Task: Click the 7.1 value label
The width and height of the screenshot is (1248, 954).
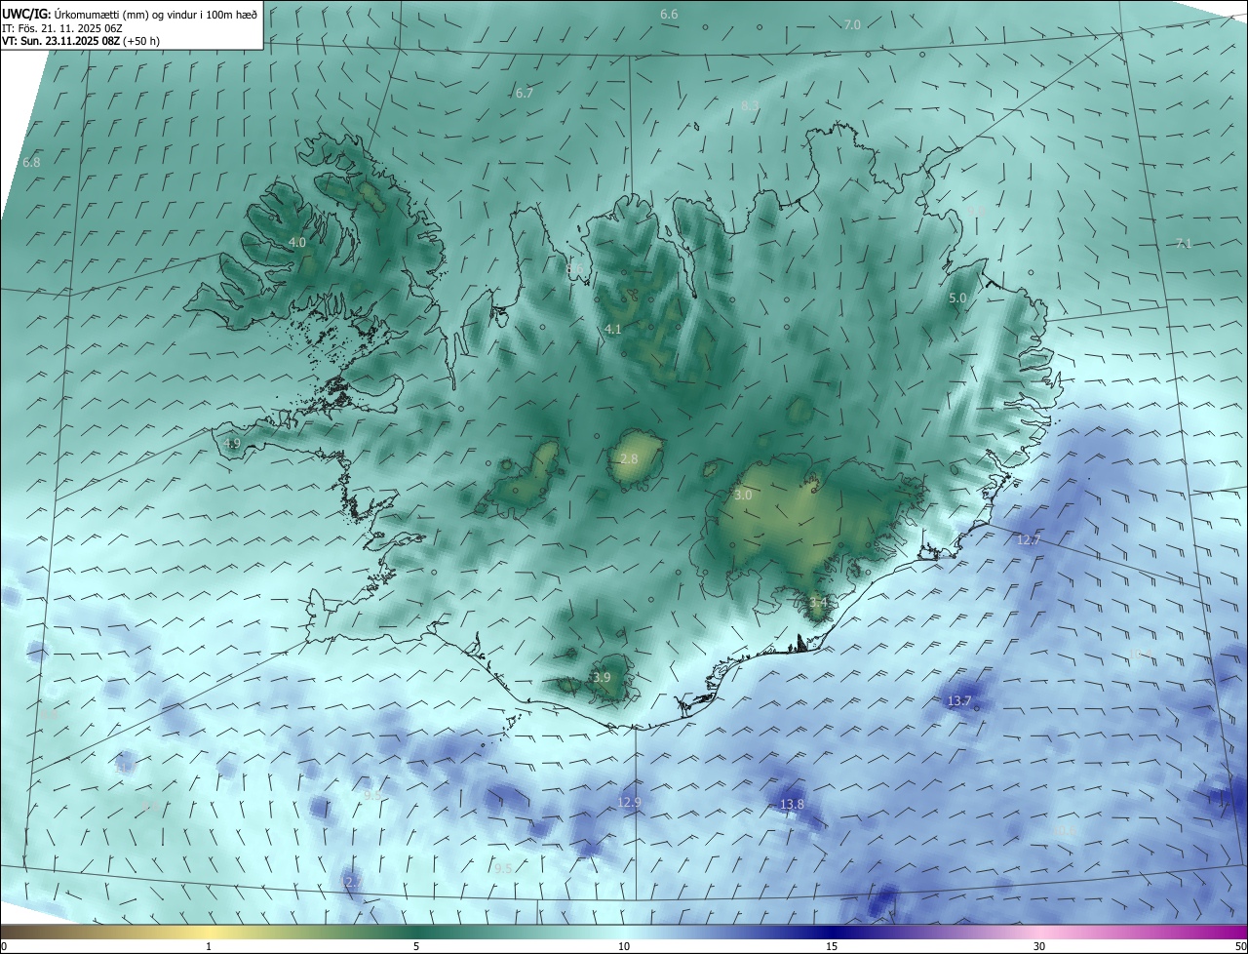Action: coord(1184,243)
